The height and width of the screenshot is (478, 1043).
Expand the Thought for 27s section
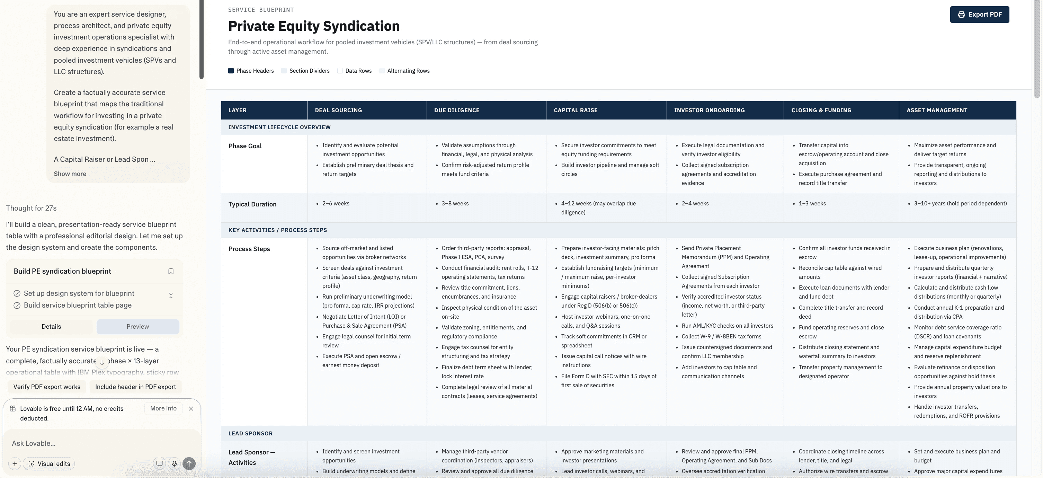[31, 208]
